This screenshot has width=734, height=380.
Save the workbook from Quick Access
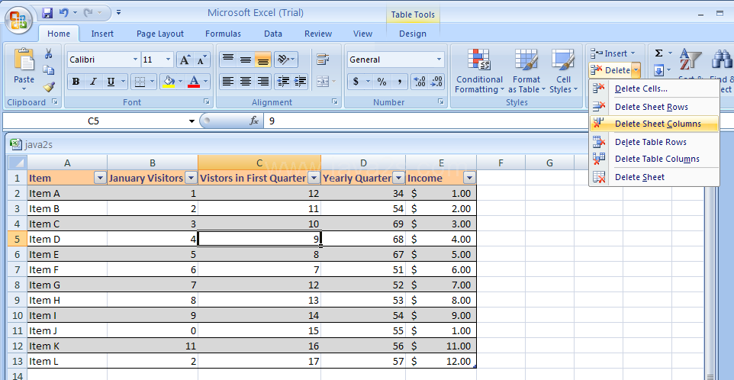click(47, 13)
